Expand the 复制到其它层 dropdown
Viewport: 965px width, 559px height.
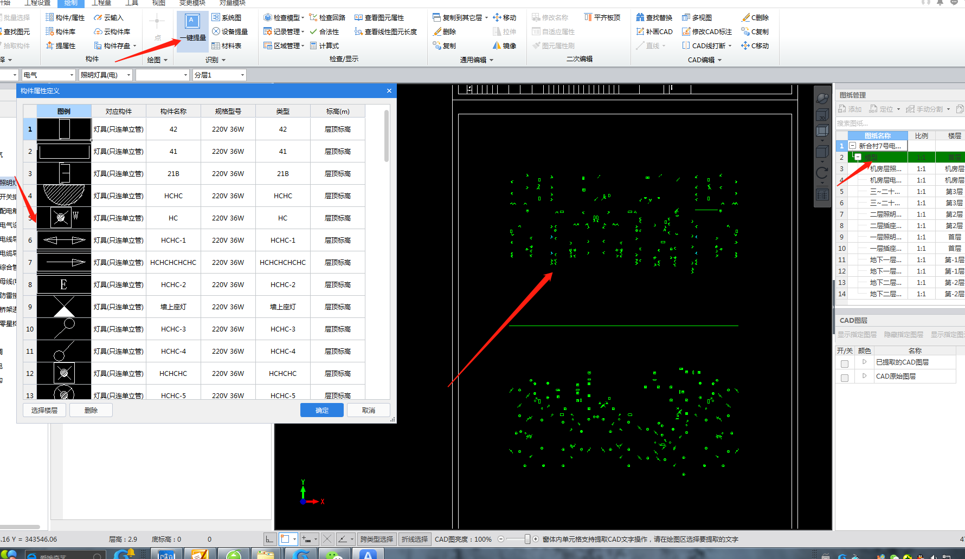pyautogui.click(x=486, y=18)
